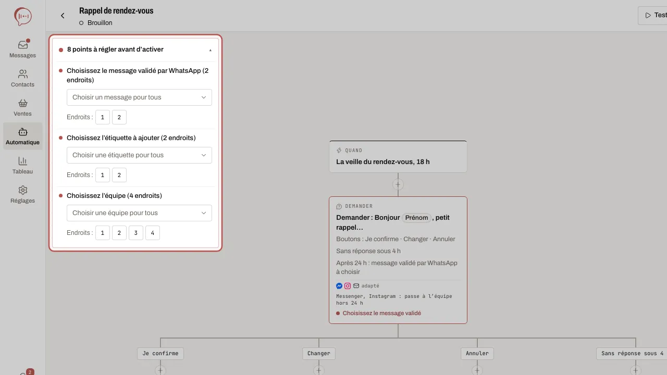
Task: Select the 'Je confirme' branch label
Action: (160, 353)
